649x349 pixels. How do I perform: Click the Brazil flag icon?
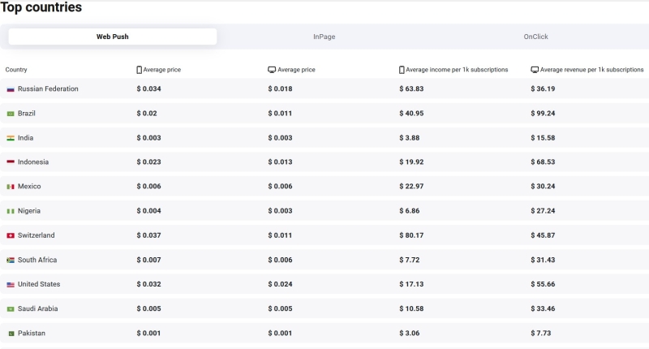pos(11,114)
